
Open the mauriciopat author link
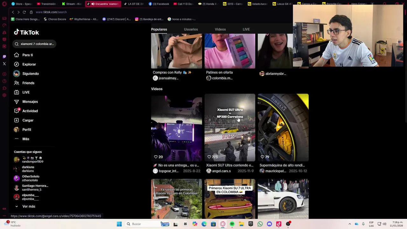click(276, 171)
